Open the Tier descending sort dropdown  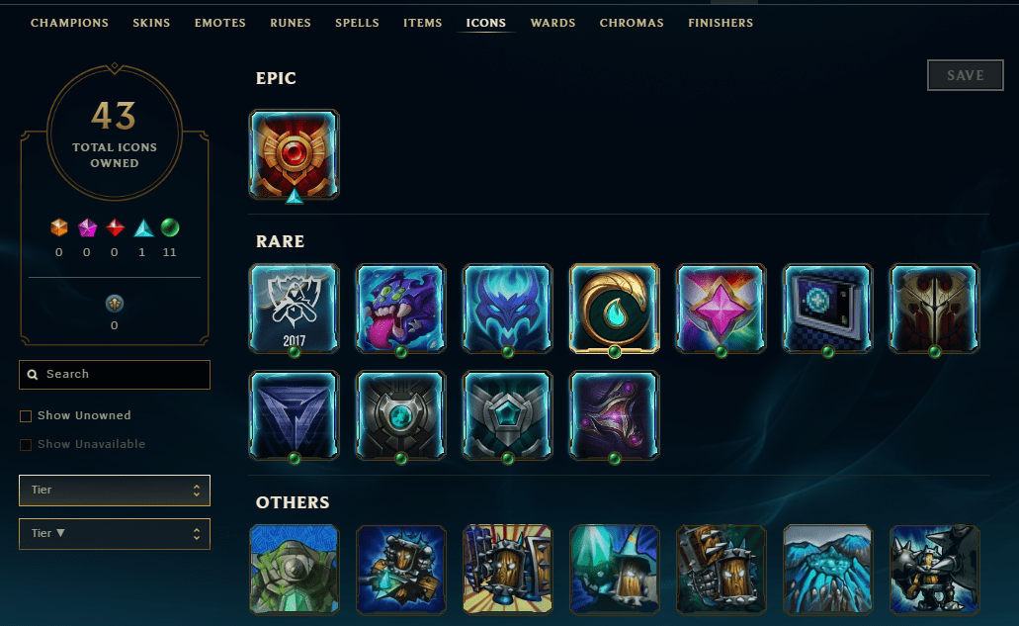[115, 534]
